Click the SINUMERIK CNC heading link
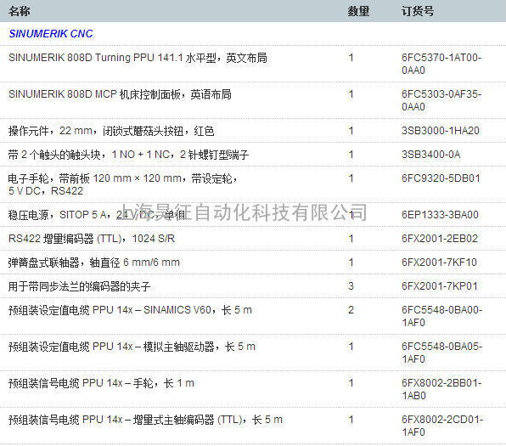506x446 pixels. (x=51, y=34)
